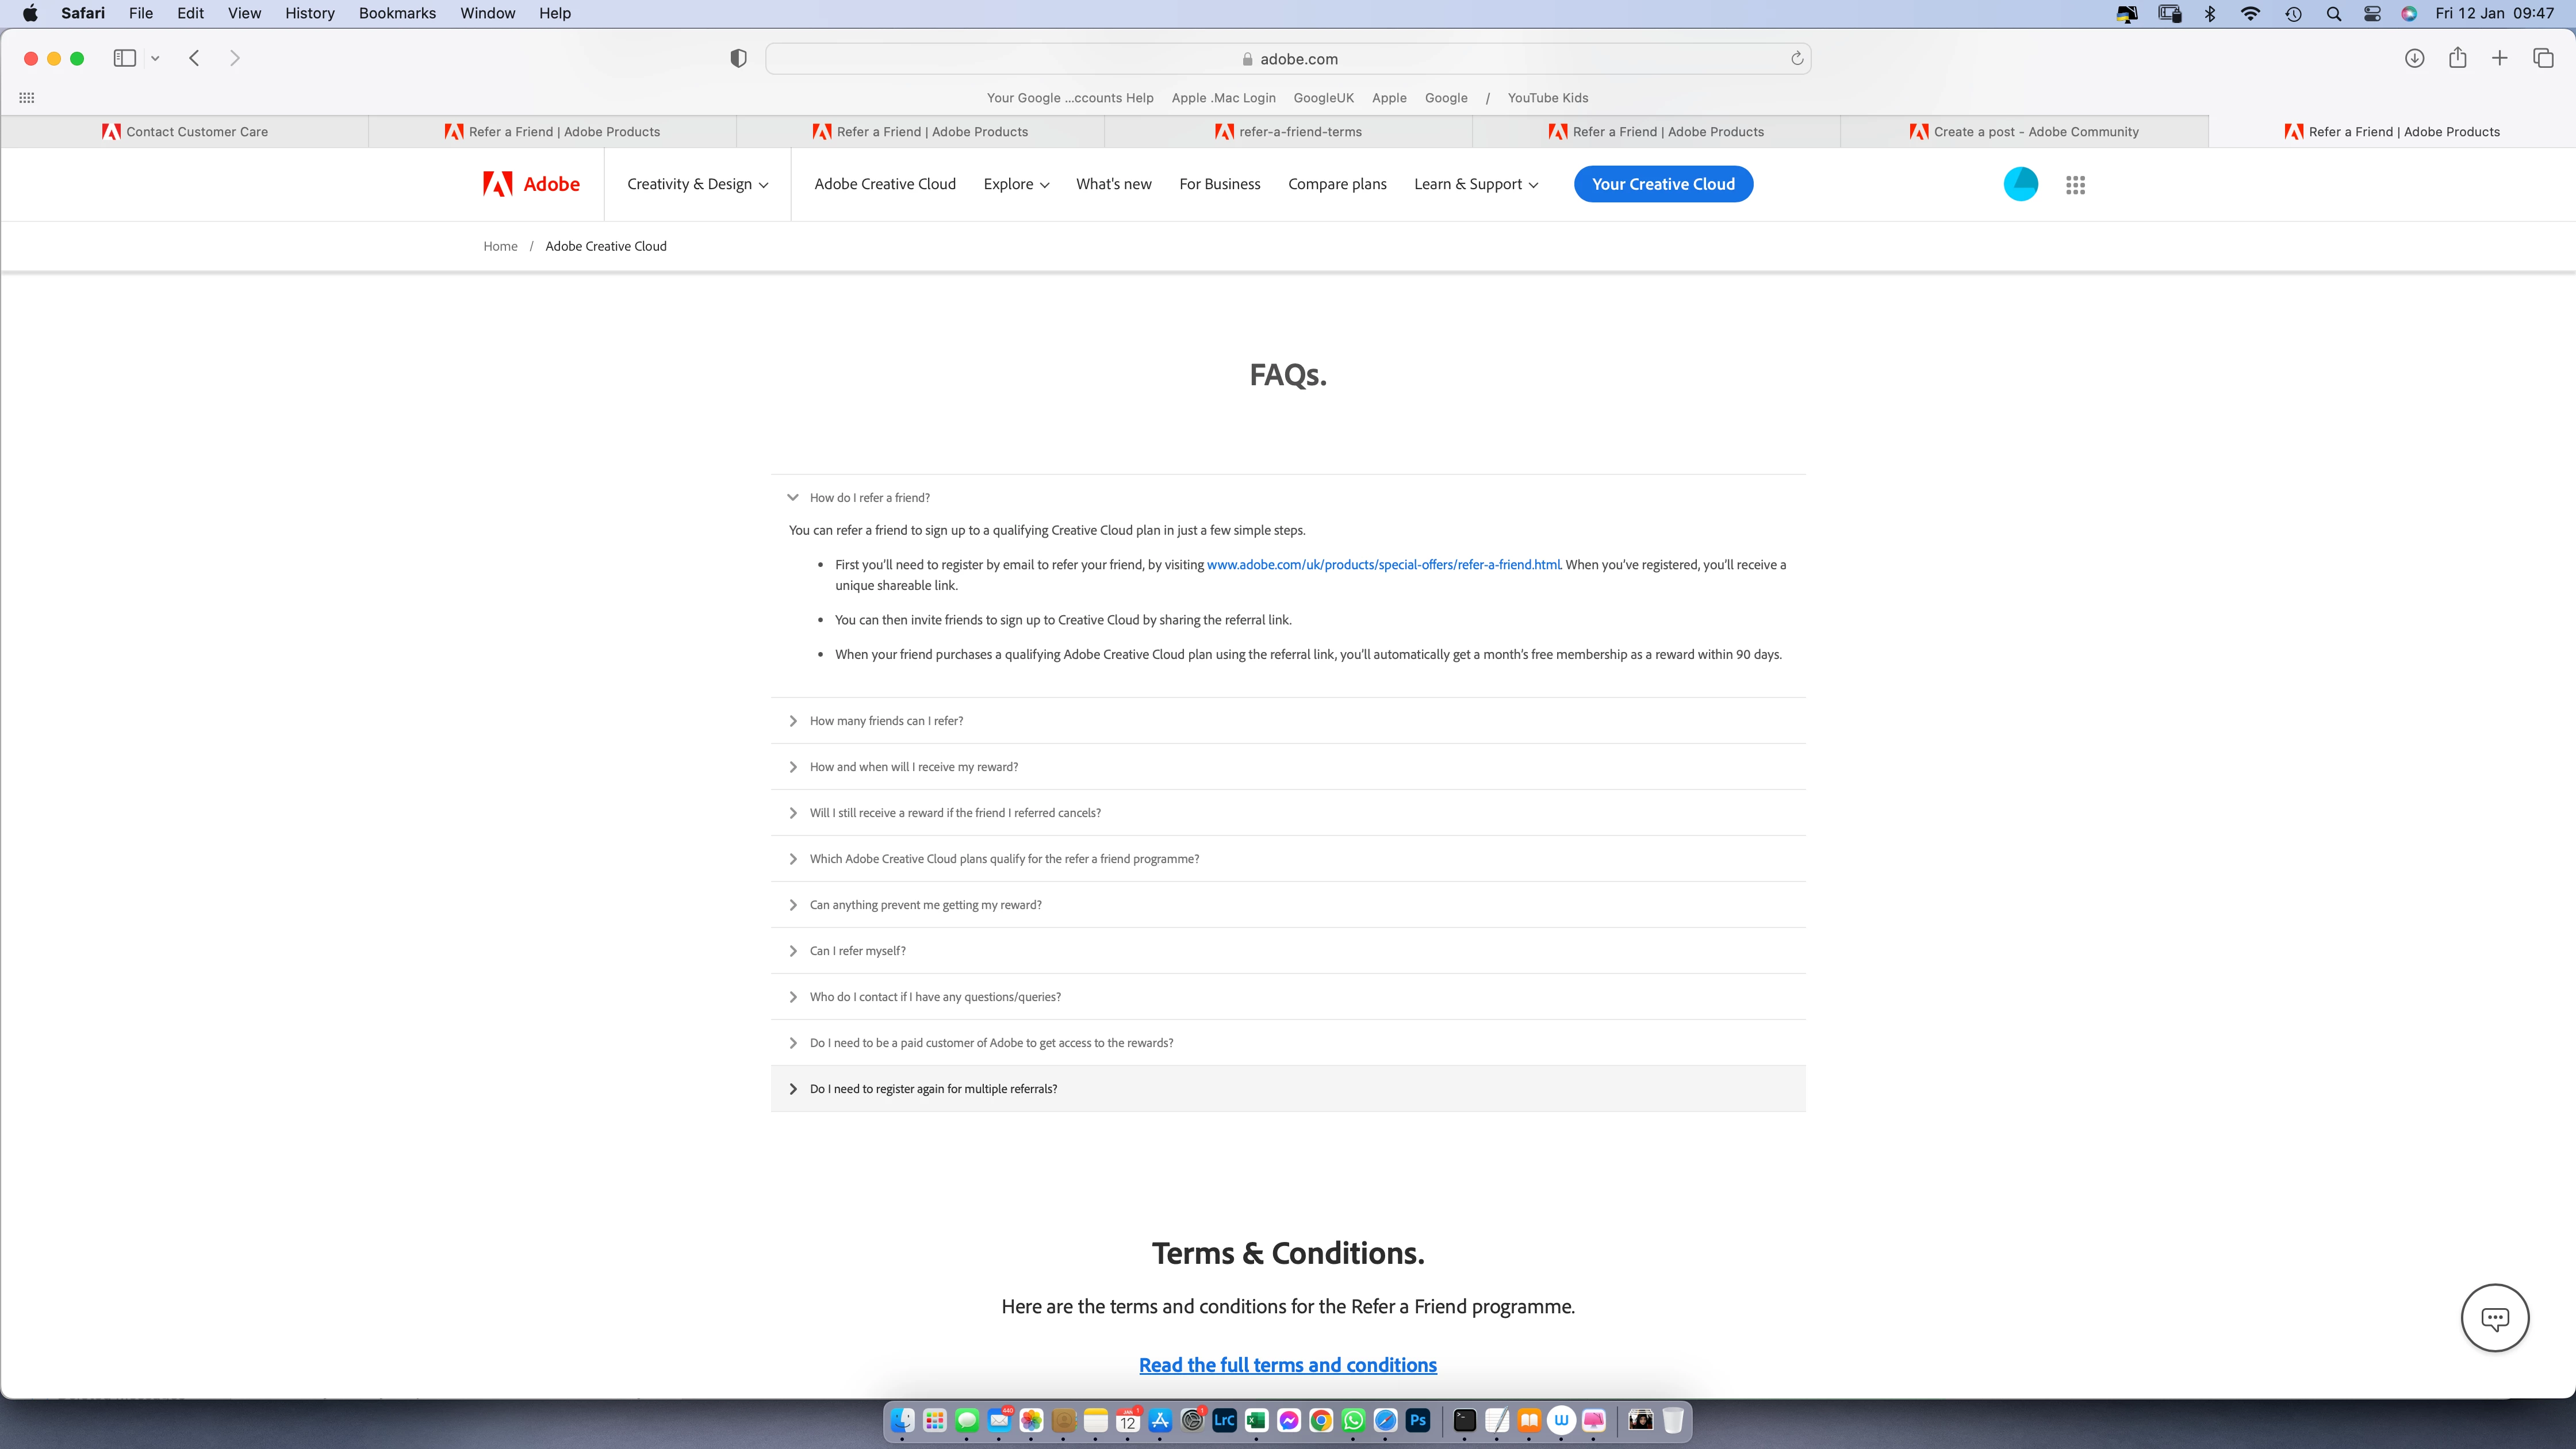Toggle the Safari sidebar
Viewport: 2576px width, 1449px height.
click(x=125, y=58)
